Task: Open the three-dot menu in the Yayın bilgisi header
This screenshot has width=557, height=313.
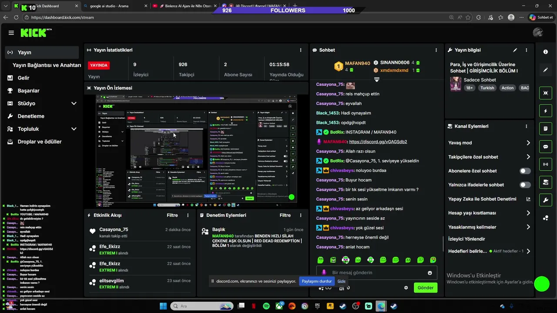Action: point(526,50)
